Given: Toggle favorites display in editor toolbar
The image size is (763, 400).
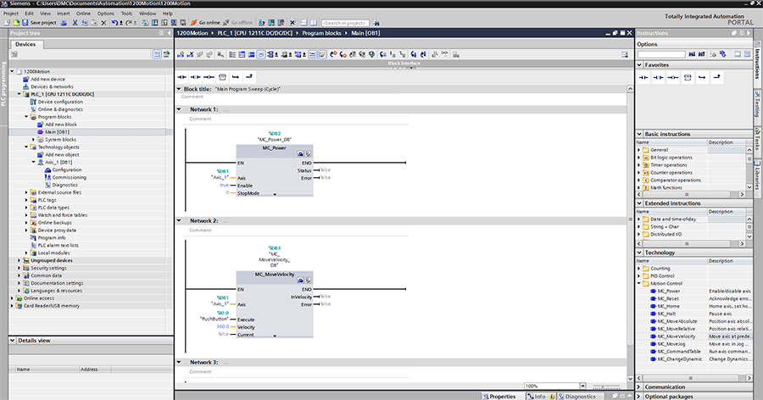Looking at the screenshot, I should pos(322,54).
